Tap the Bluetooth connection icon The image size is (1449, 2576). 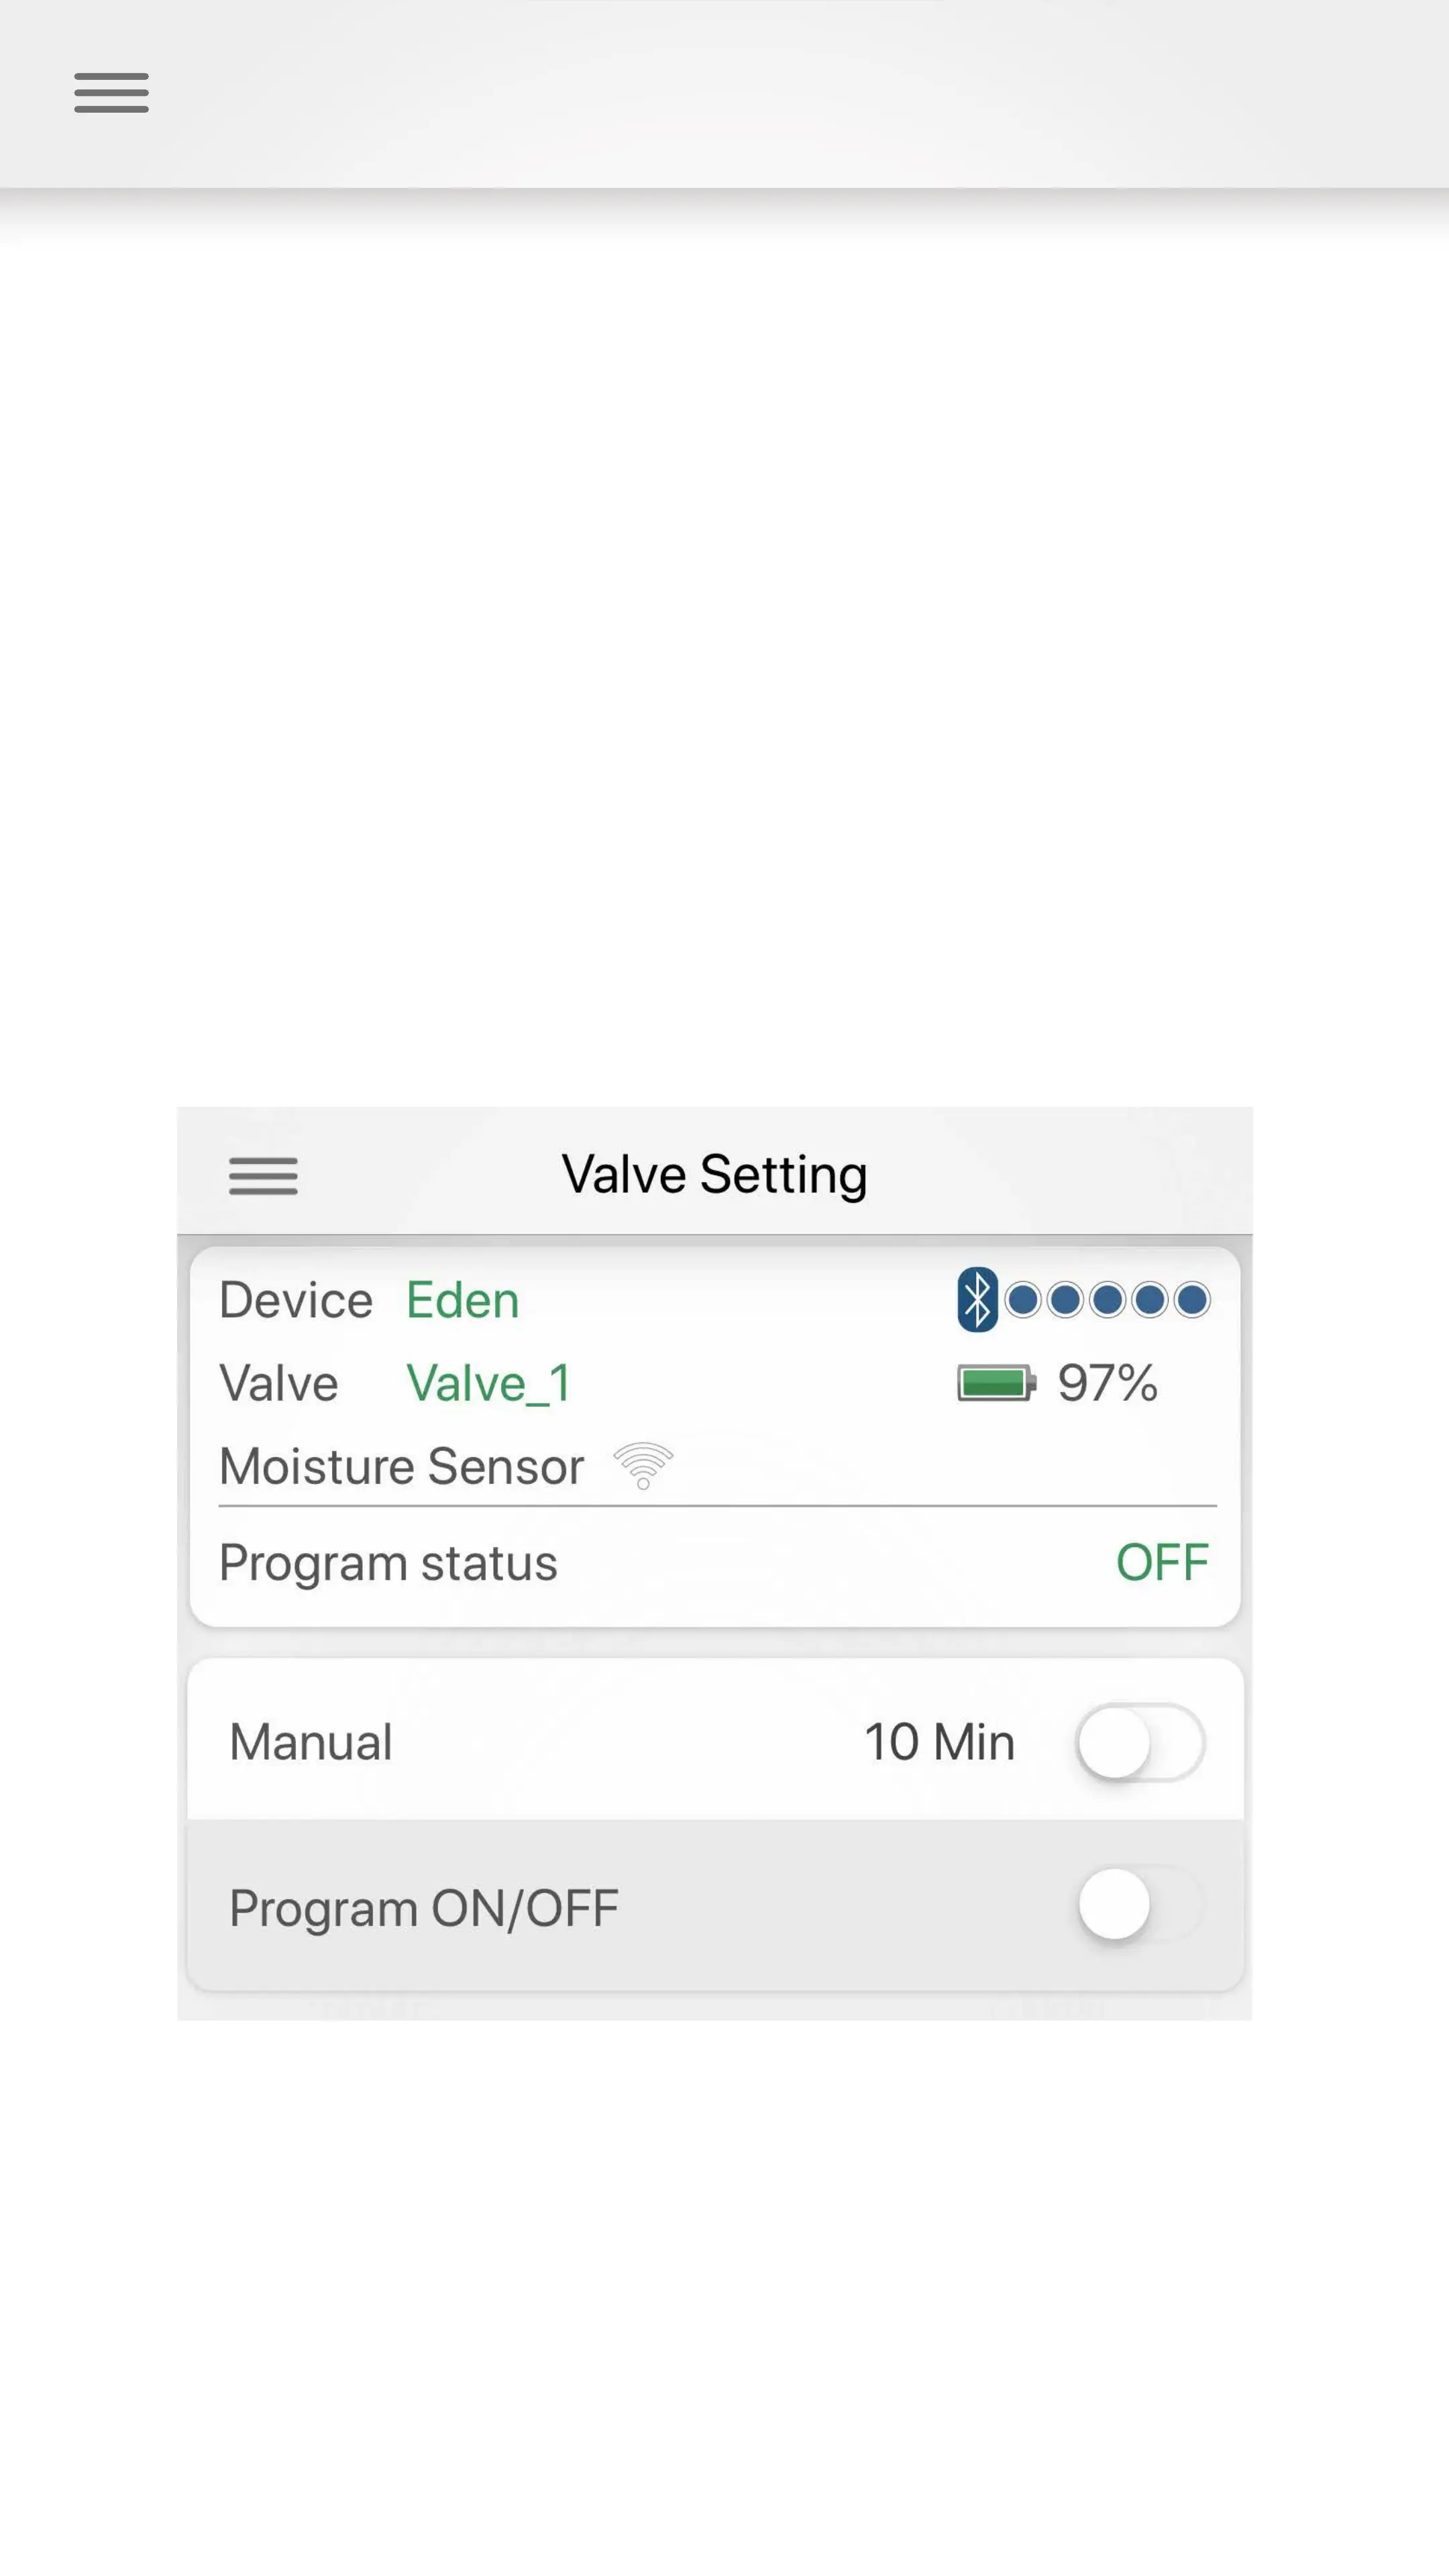click(977, 1300)
